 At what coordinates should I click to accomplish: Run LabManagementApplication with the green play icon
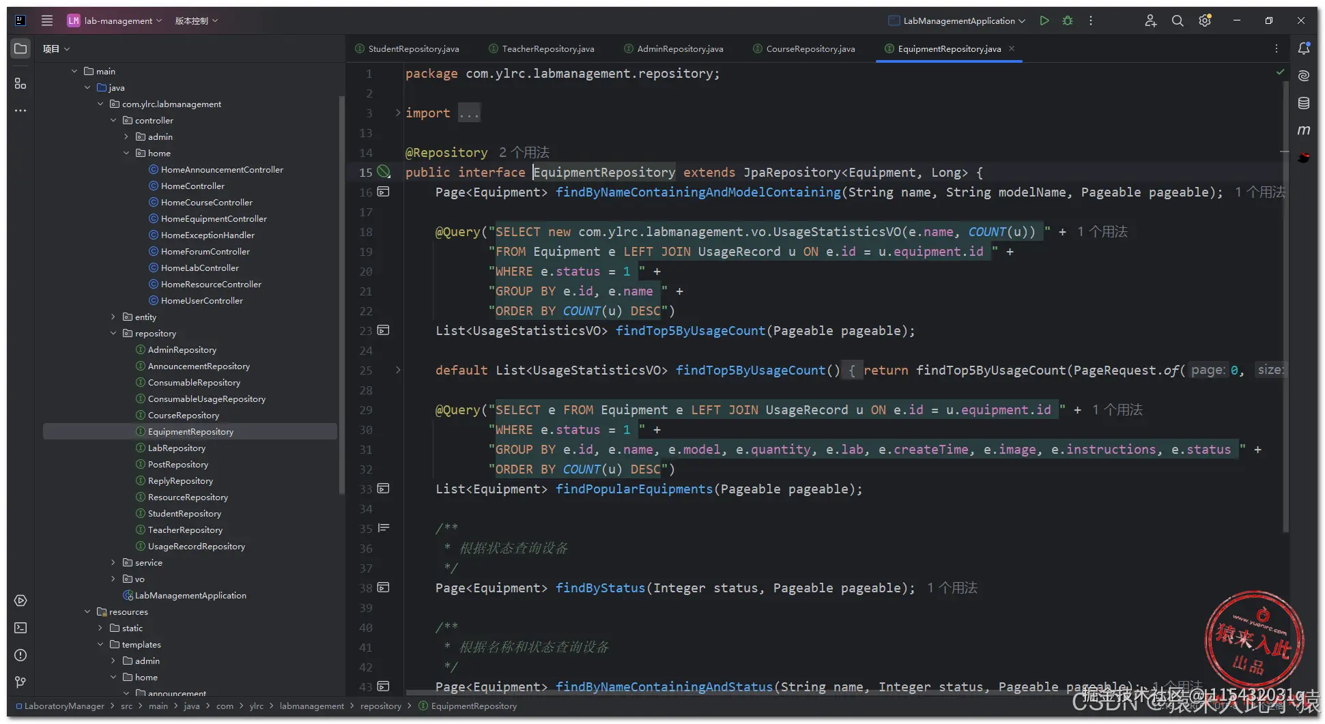click(x=1044, y=20)
